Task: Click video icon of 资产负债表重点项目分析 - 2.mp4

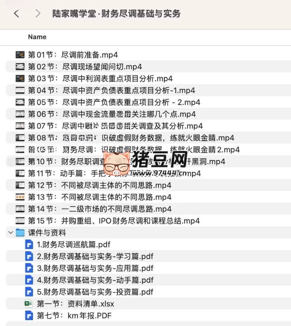Action: click(x=20, y=102)
